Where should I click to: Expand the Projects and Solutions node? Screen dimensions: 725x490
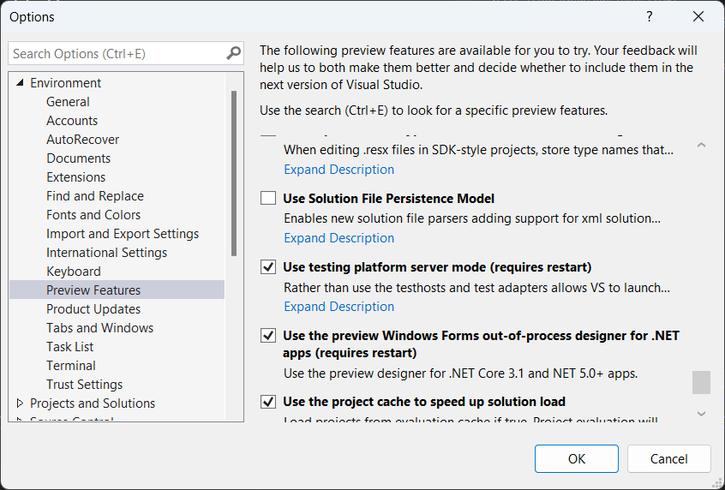tap(20, 403)
